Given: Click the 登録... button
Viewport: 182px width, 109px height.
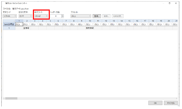Looking at the screenshot, I should pos(97,16).
